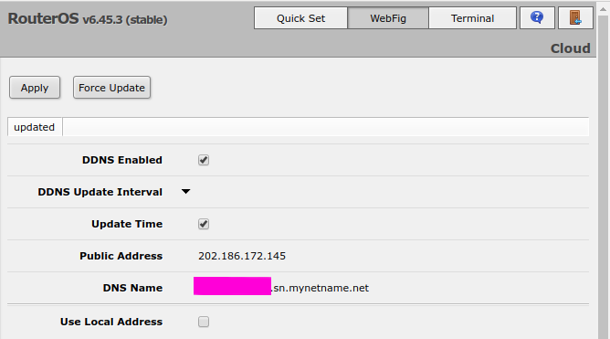Open the help question mark icon
Viewport: 610px width, 339px height.
(x=537, y=18)
